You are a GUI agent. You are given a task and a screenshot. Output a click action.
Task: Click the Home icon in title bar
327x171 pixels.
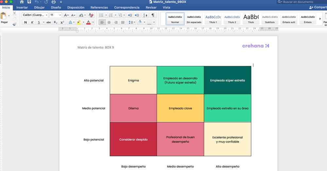pyautogui.click(x=22, y=2)
